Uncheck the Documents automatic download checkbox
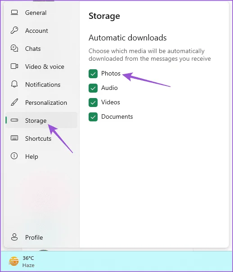 click(x=93, y=117)
